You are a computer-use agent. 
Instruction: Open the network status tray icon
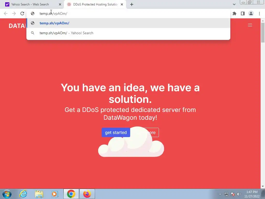(x=226, y=194)
